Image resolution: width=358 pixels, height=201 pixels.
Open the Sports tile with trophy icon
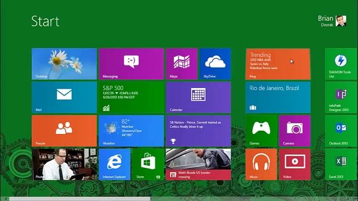[199, 131]
